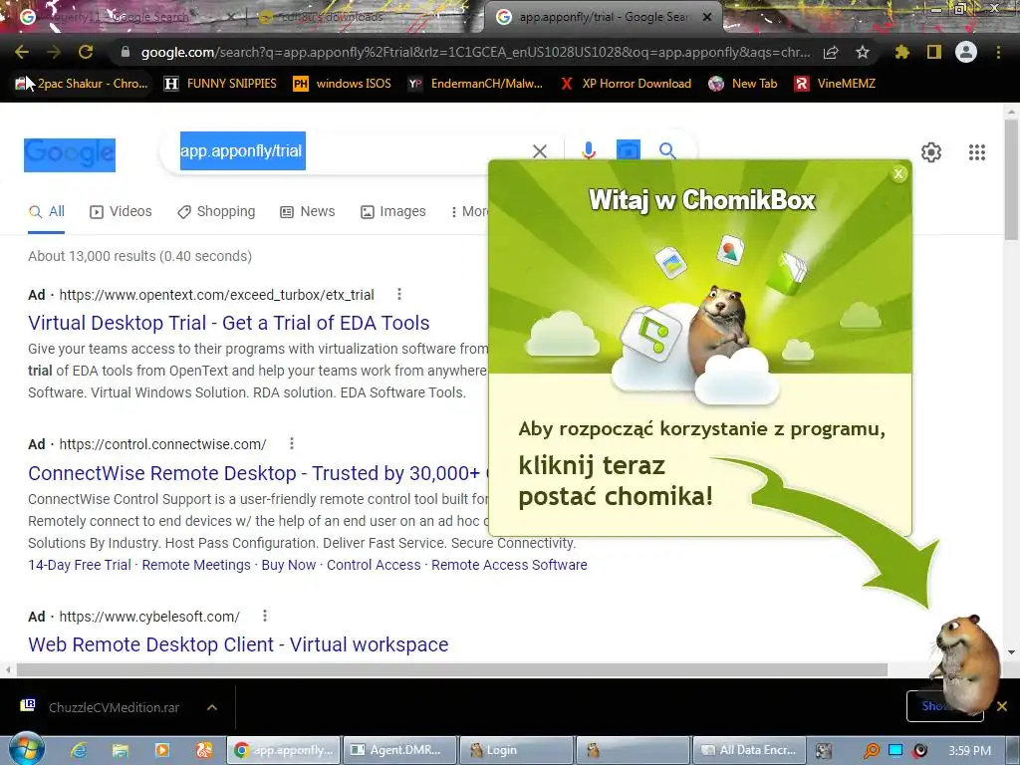Close the ChomikBox welcome popup
The height and width of the screenshot is (765, 1020).
pyautogui.click(x=898, y=173)
